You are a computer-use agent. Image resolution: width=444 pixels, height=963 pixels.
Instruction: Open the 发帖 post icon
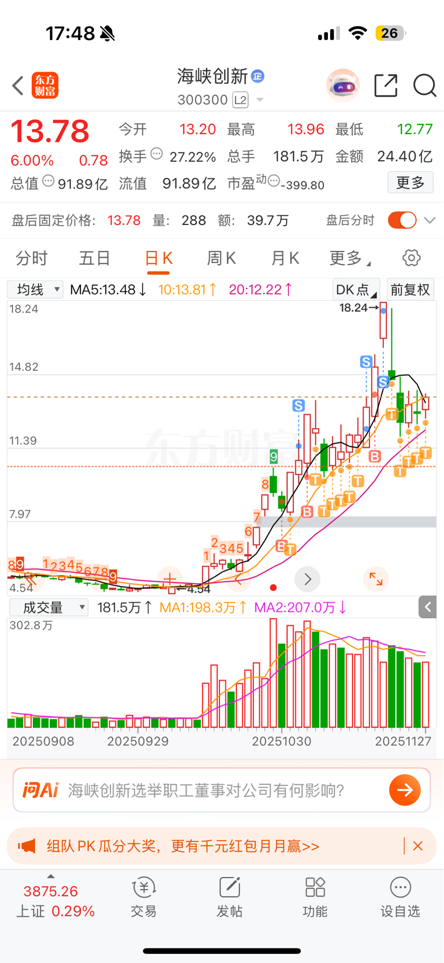point(229,898)
